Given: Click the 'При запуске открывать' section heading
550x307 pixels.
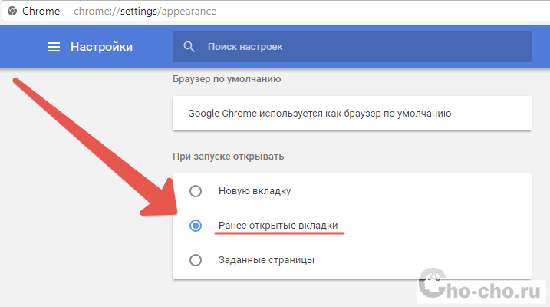Looking at the screenshot, I should (x=229, y=157).
